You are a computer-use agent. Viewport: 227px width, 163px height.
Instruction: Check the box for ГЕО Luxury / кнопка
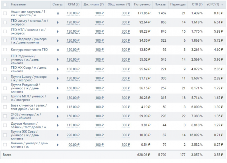pyautogui.click(x=5, y=22)
